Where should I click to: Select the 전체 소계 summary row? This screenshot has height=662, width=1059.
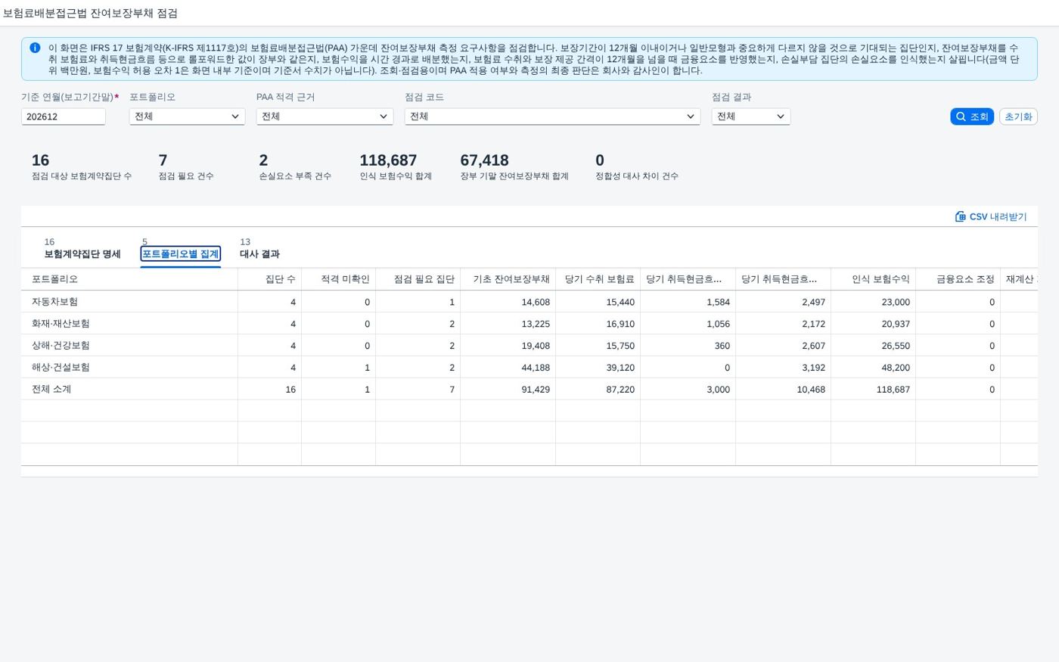click(529, 389)
